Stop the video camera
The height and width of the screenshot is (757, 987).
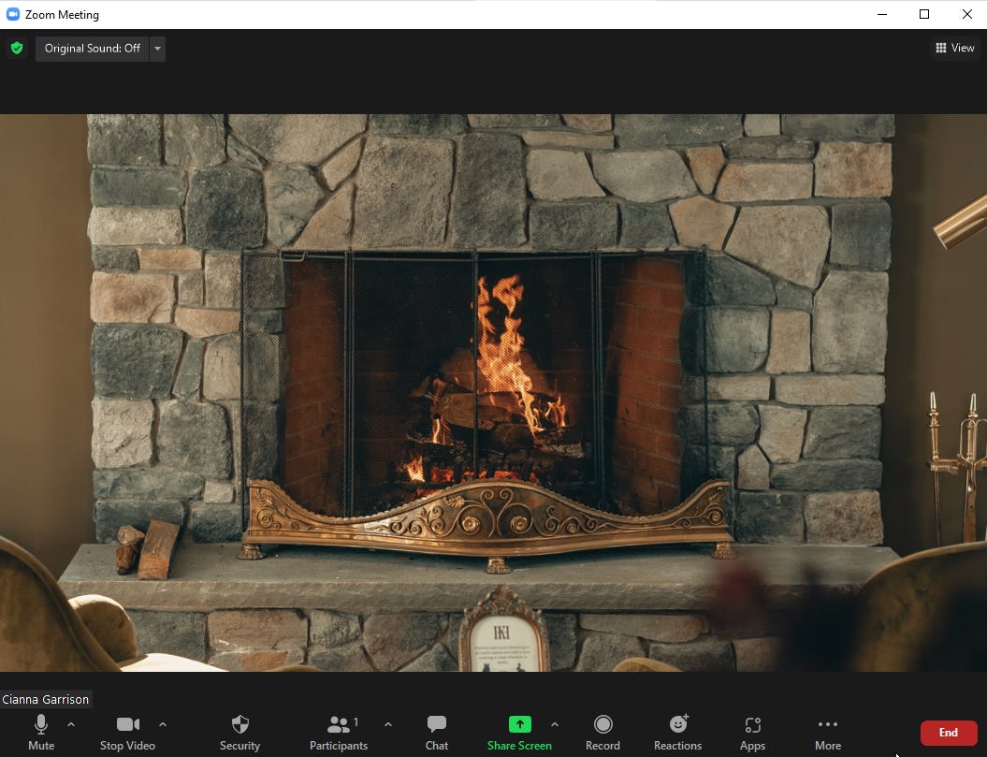coord(127,730)
